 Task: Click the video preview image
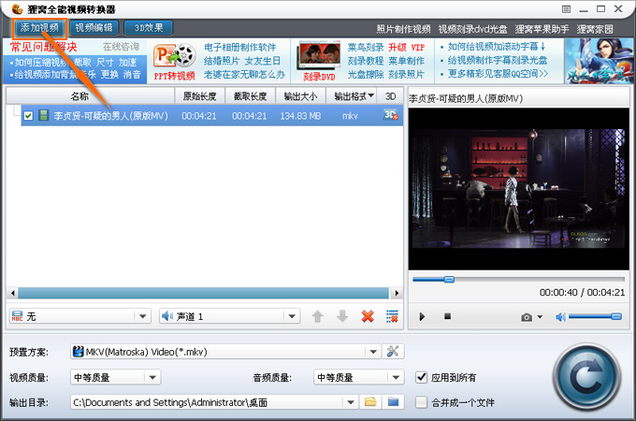coord(519,189)
